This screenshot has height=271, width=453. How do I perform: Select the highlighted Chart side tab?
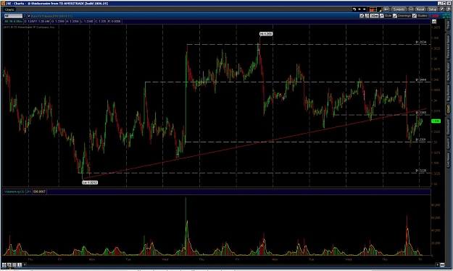(x=448, y=109)
